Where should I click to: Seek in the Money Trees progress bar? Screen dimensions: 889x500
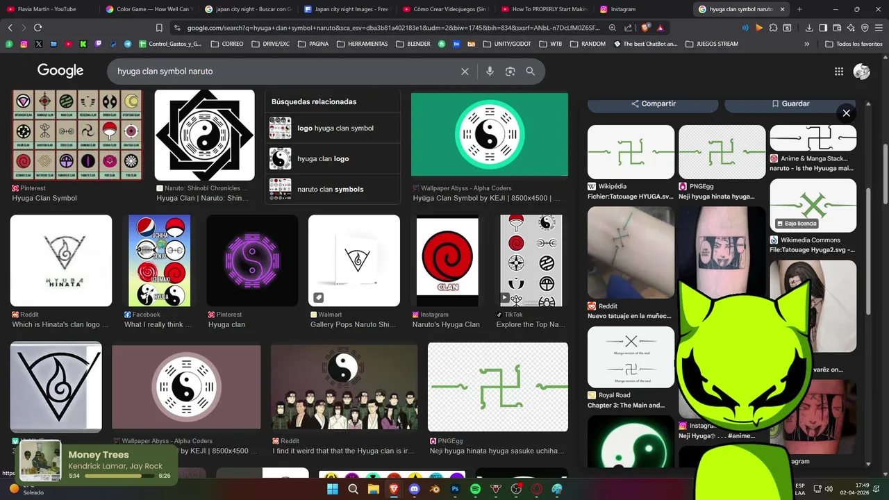[x=119, y=476]
